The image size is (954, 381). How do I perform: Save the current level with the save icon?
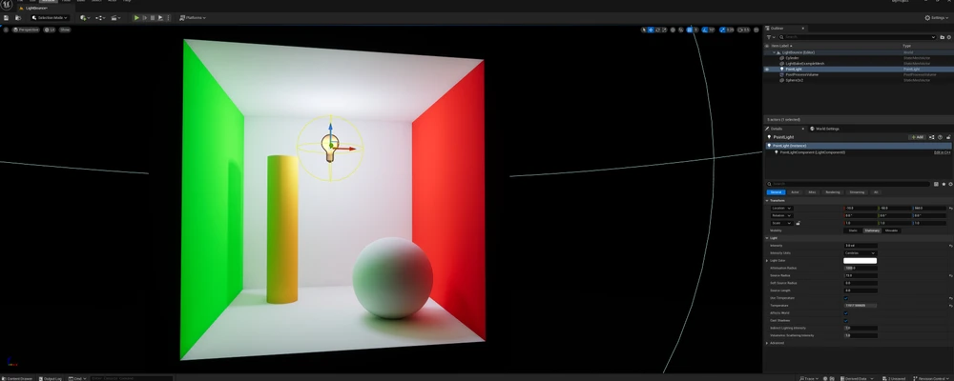point(6,17)
